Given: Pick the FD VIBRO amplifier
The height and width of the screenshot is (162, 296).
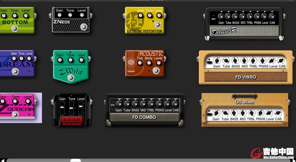Looking at the screenshot, I should point(245,67).
